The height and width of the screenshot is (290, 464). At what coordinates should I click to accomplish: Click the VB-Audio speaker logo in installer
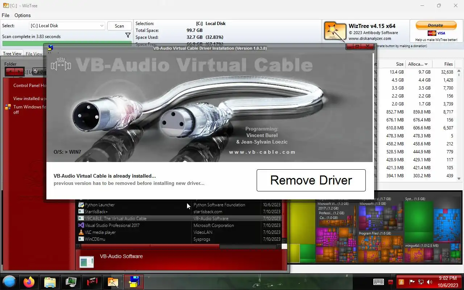point(61,64)
